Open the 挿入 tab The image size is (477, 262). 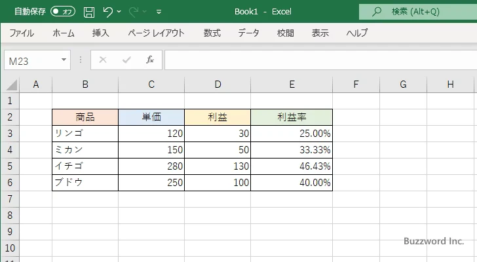(x=101, y=33)
